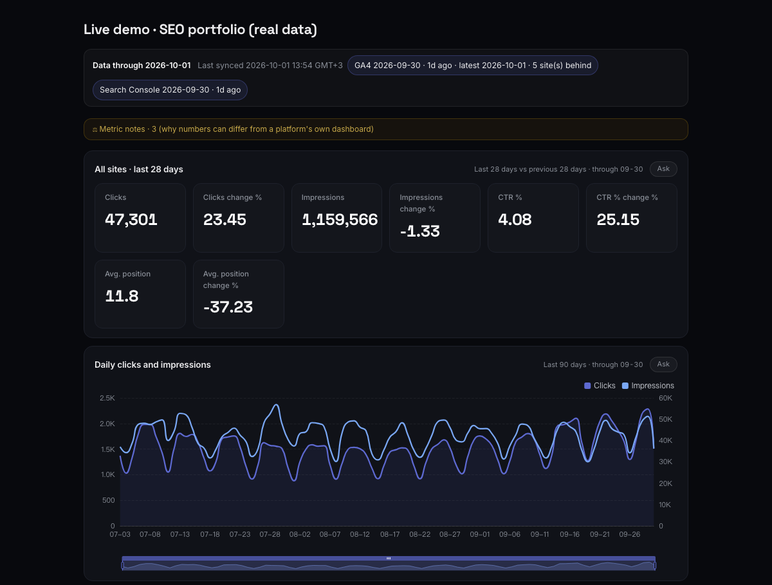Click the center grip of the range slider

389,558
